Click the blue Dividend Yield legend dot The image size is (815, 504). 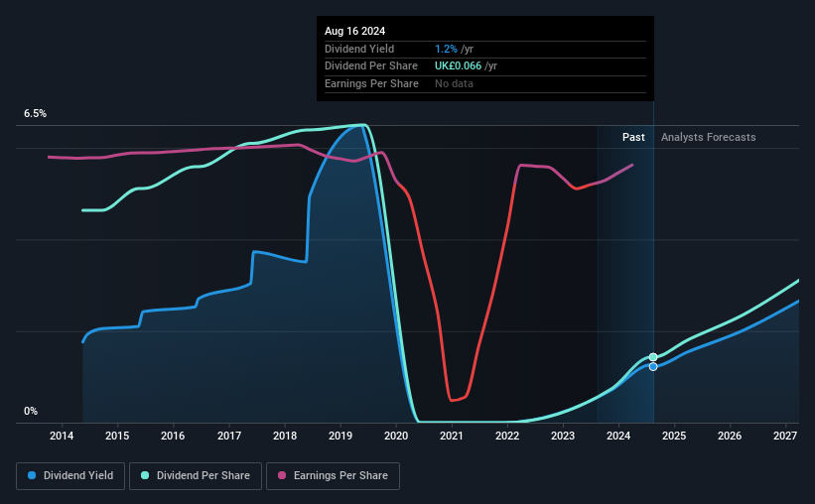[x=32, y=475]
